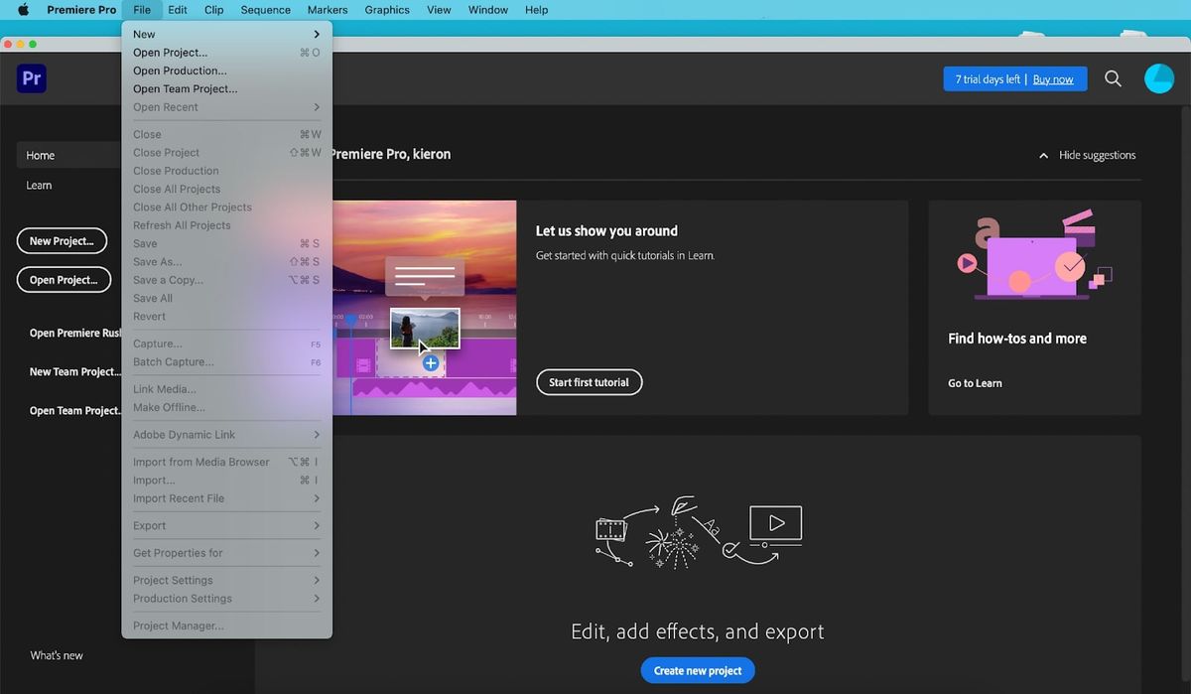Open the Window menu
The width and height of the screenshot is (1191, 694).
coord(487,10)
